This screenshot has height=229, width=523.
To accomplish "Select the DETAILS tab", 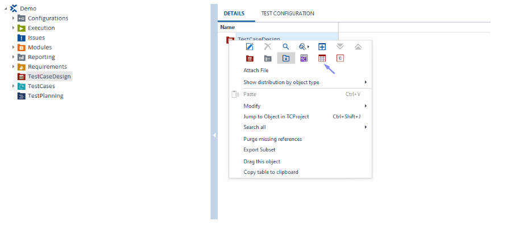I will point(234,13).
